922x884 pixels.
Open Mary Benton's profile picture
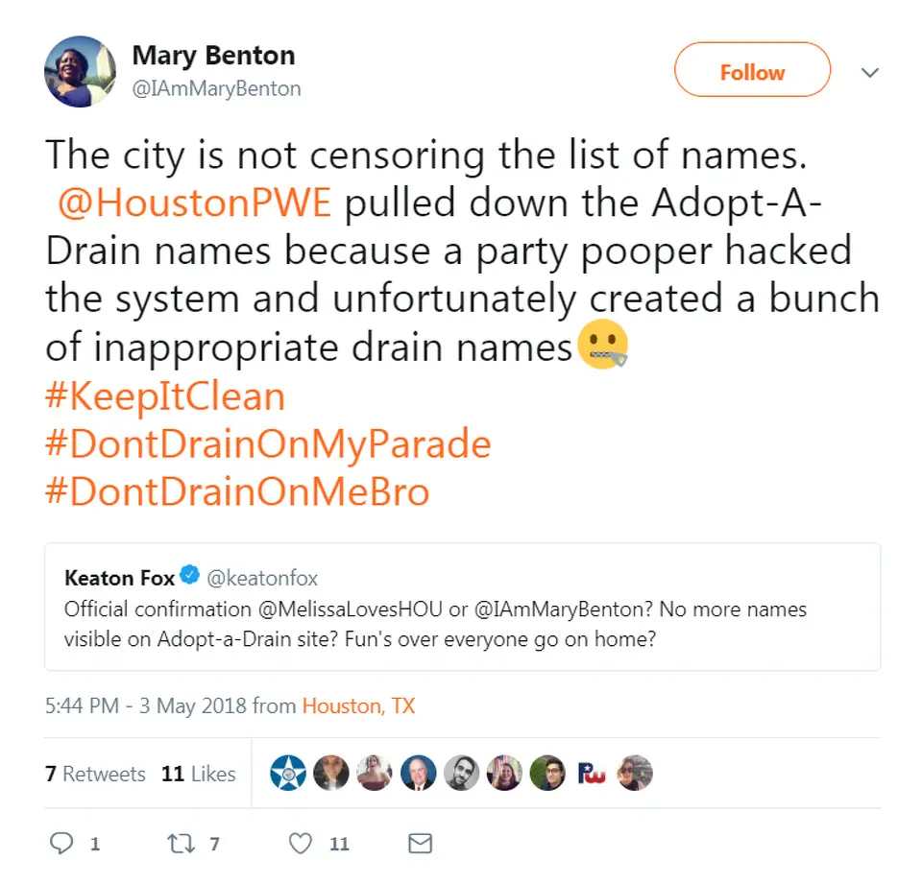point(81,71)
